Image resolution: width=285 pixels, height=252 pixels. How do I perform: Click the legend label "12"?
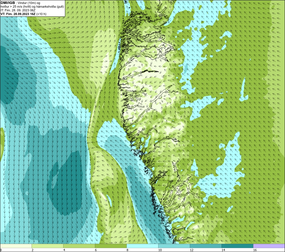point(192,250)
